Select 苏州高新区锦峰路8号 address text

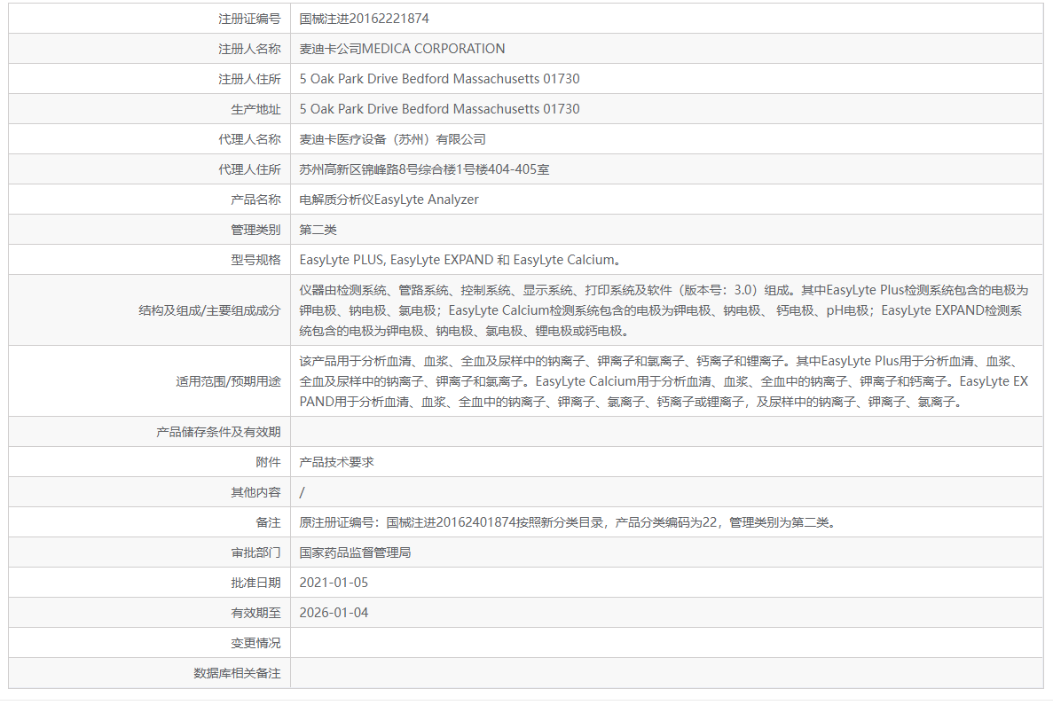(x=424, y=170)
